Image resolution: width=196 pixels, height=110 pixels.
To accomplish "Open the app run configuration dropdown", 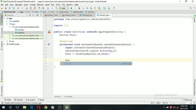I will click(64, 8).
